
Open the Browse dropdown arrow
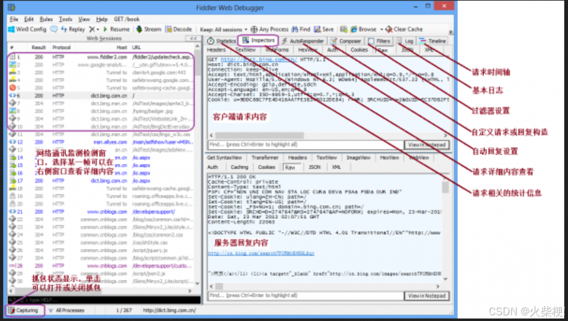[382, 30]
